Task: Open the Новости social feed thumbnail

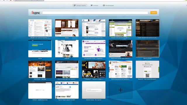Action: pyautogui.click(x=67, y=49)
